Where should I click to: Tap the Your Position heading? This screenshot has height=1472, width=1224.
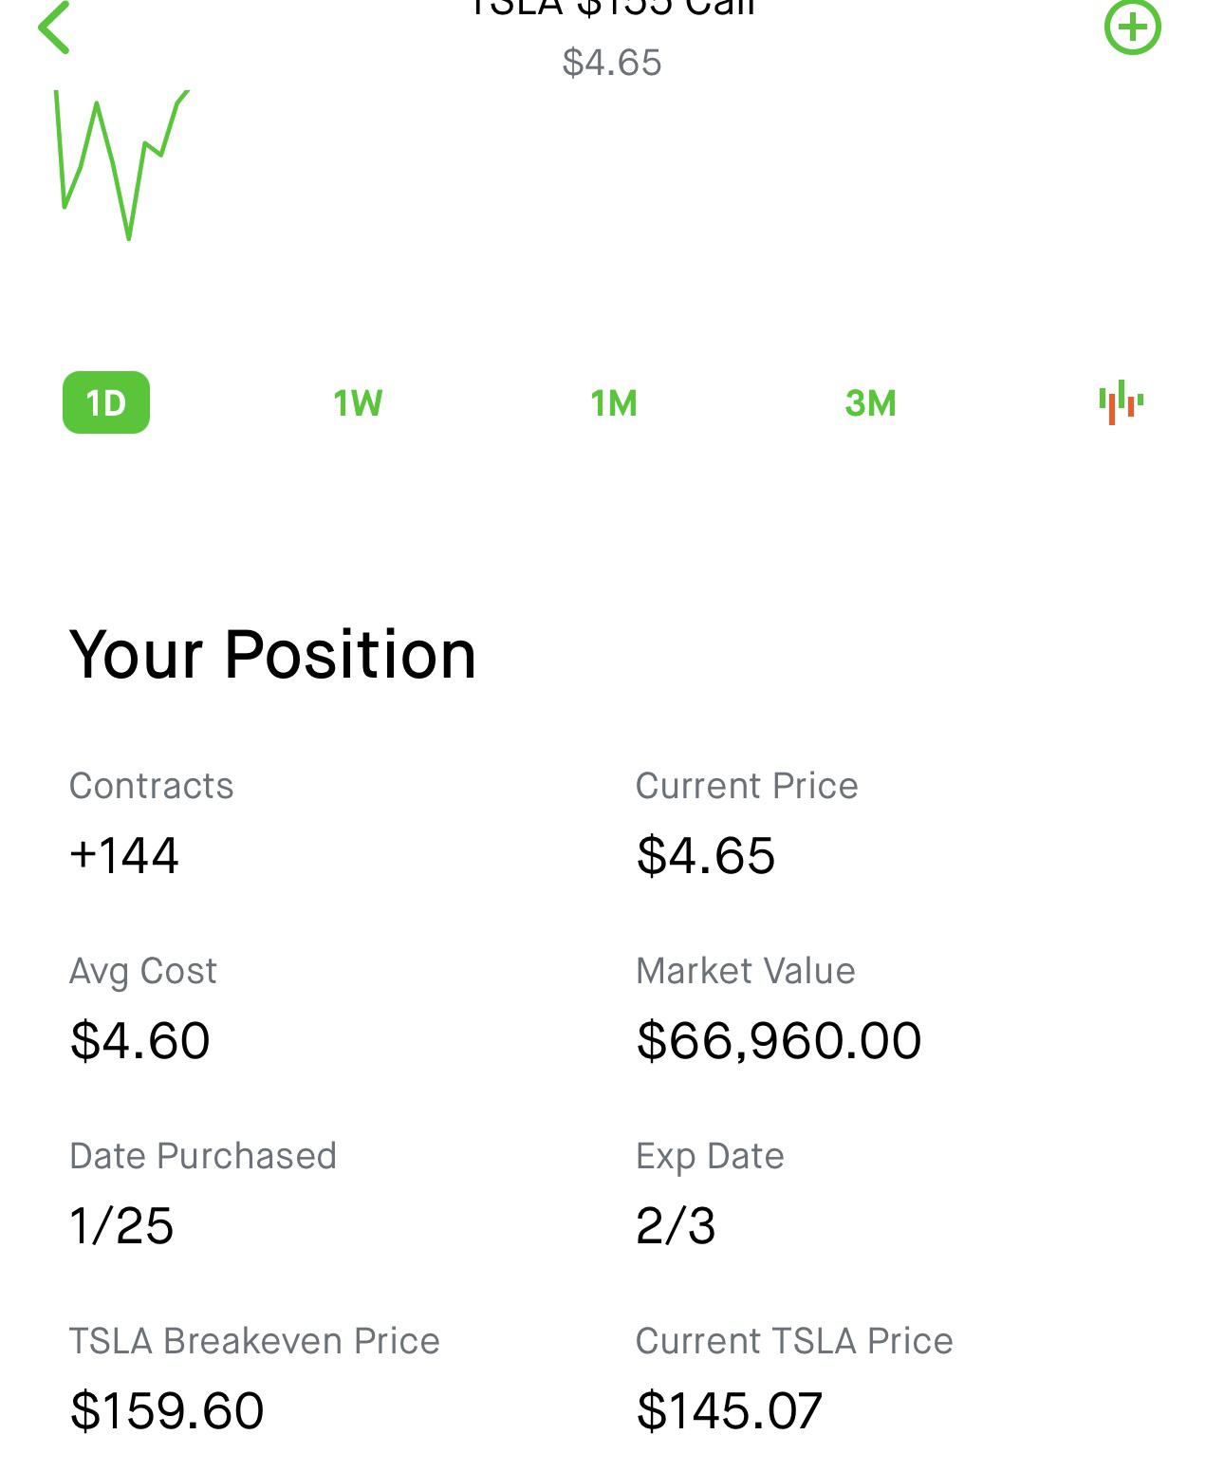pyautogui.click(x=272, y=655)
